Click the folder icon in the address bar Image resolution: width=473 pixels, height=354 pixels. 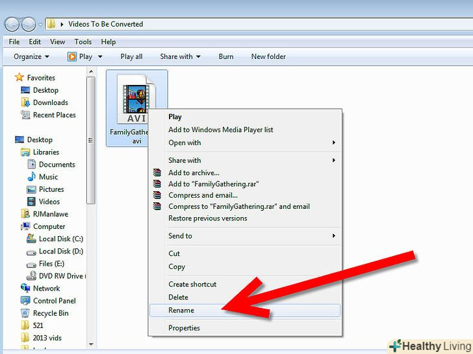click(x=51, y=24)
